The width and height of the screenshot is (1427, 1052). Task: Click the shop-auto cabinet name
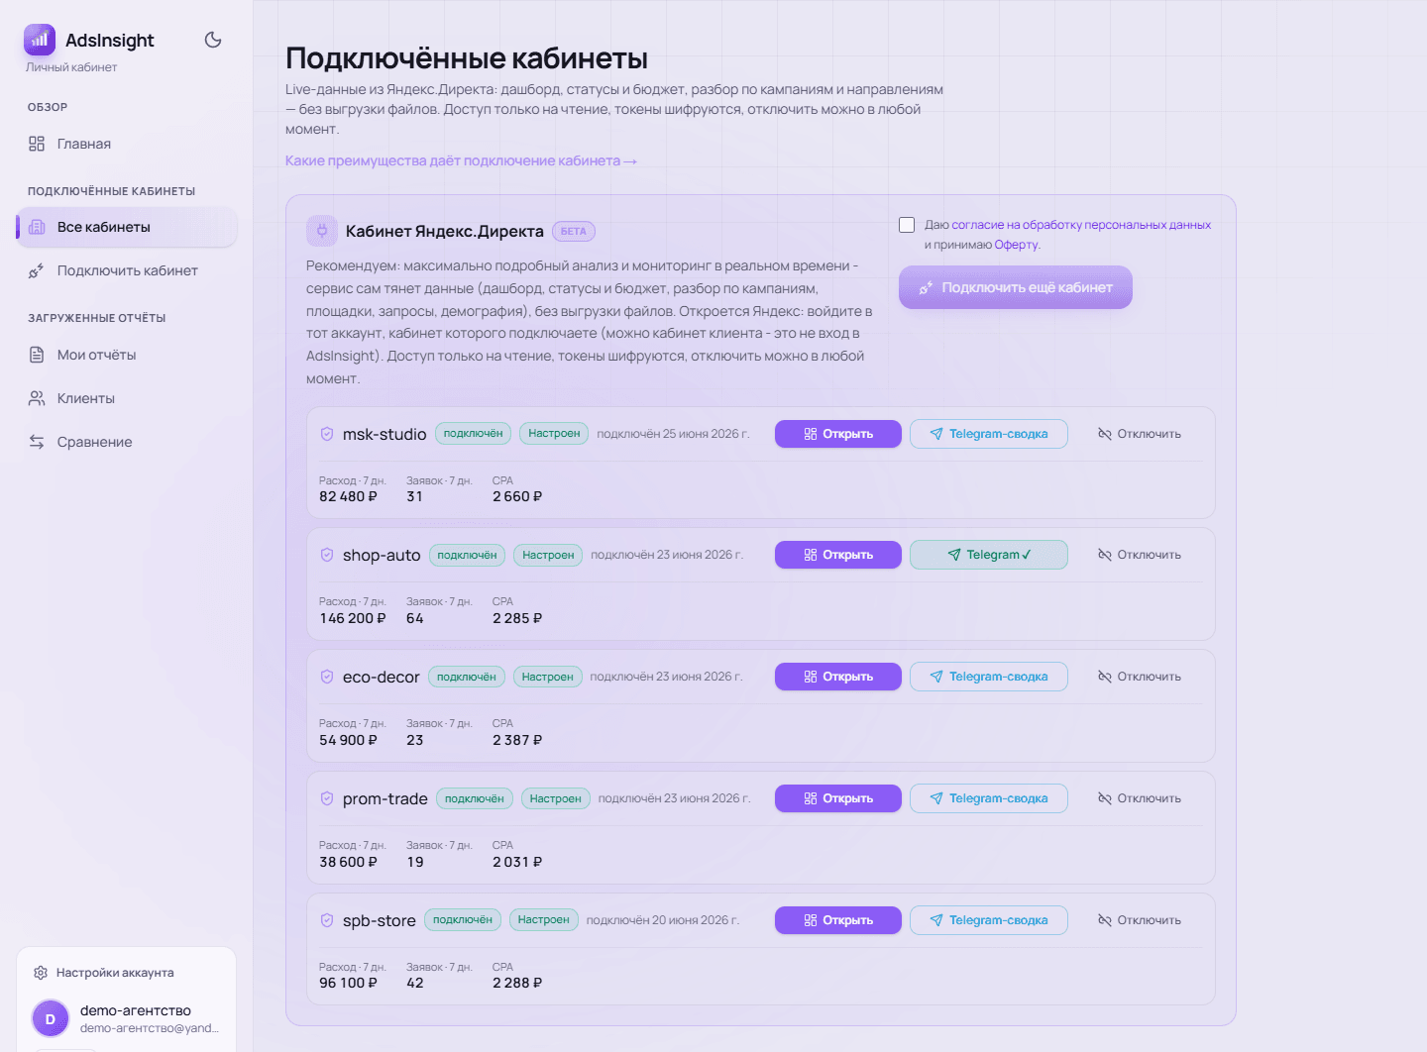tap(382, 555)
